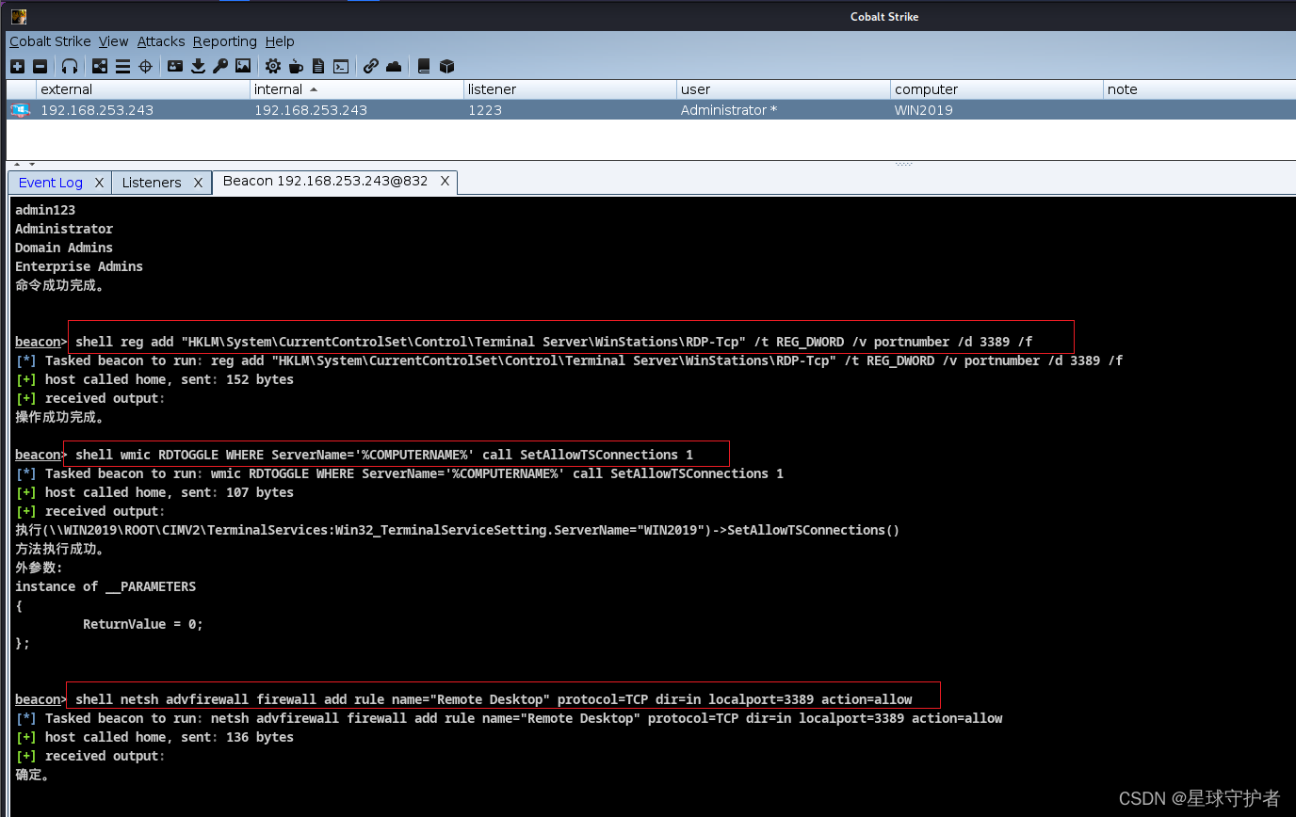Open Downloaded Files via the download icon
The width and height of the screenshot is (1296, 817).
tap(198, 66)
